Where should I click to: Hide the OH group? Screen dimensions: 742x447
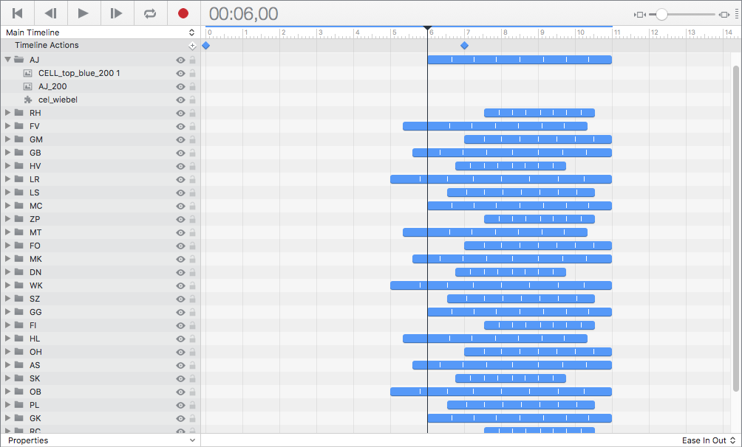tap(180, 352)
